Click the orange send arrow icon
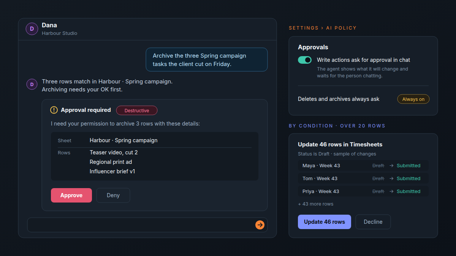The width and height of the screenshot is (456, 256). click(x=260, y=225)
